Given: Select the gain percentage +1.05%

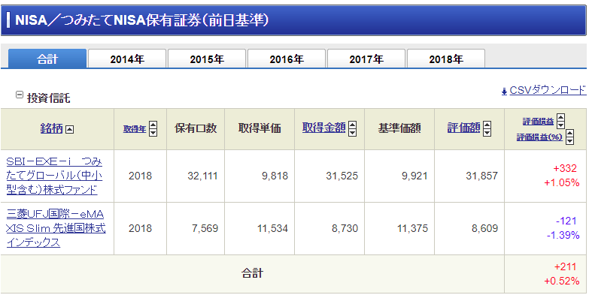Looking at the screenshot, I should click(562, 183).
